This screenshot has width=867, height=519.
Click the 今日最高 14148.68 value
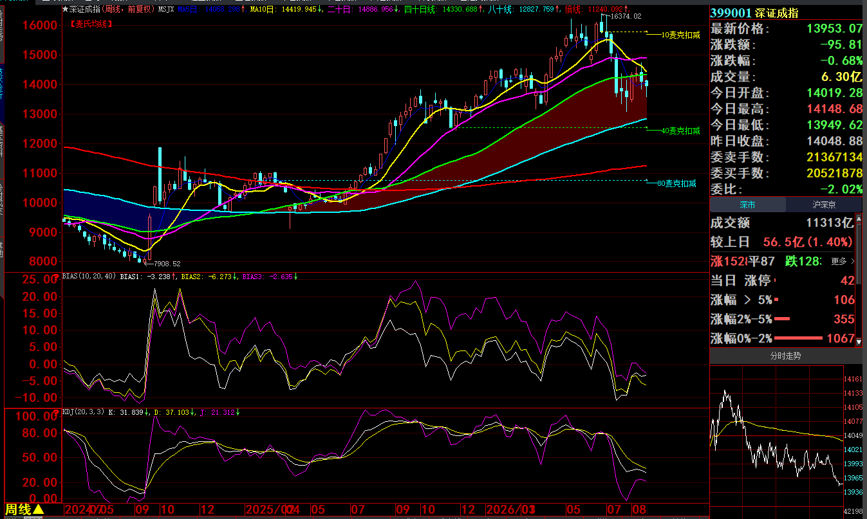click(834, 109)
